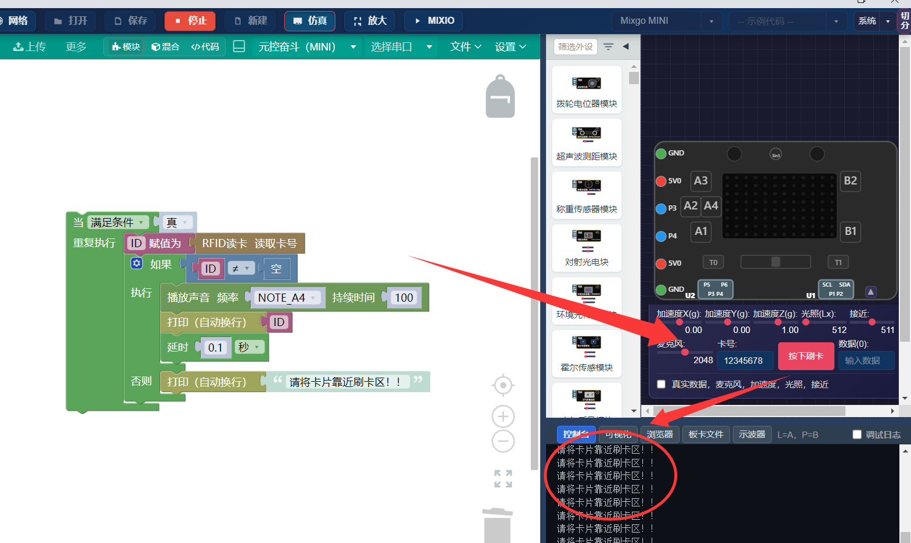This screenshot has height=543, width=911.
Task: Open the 元控奋斗 (MINI) board selector
Action: click(308, 46)
